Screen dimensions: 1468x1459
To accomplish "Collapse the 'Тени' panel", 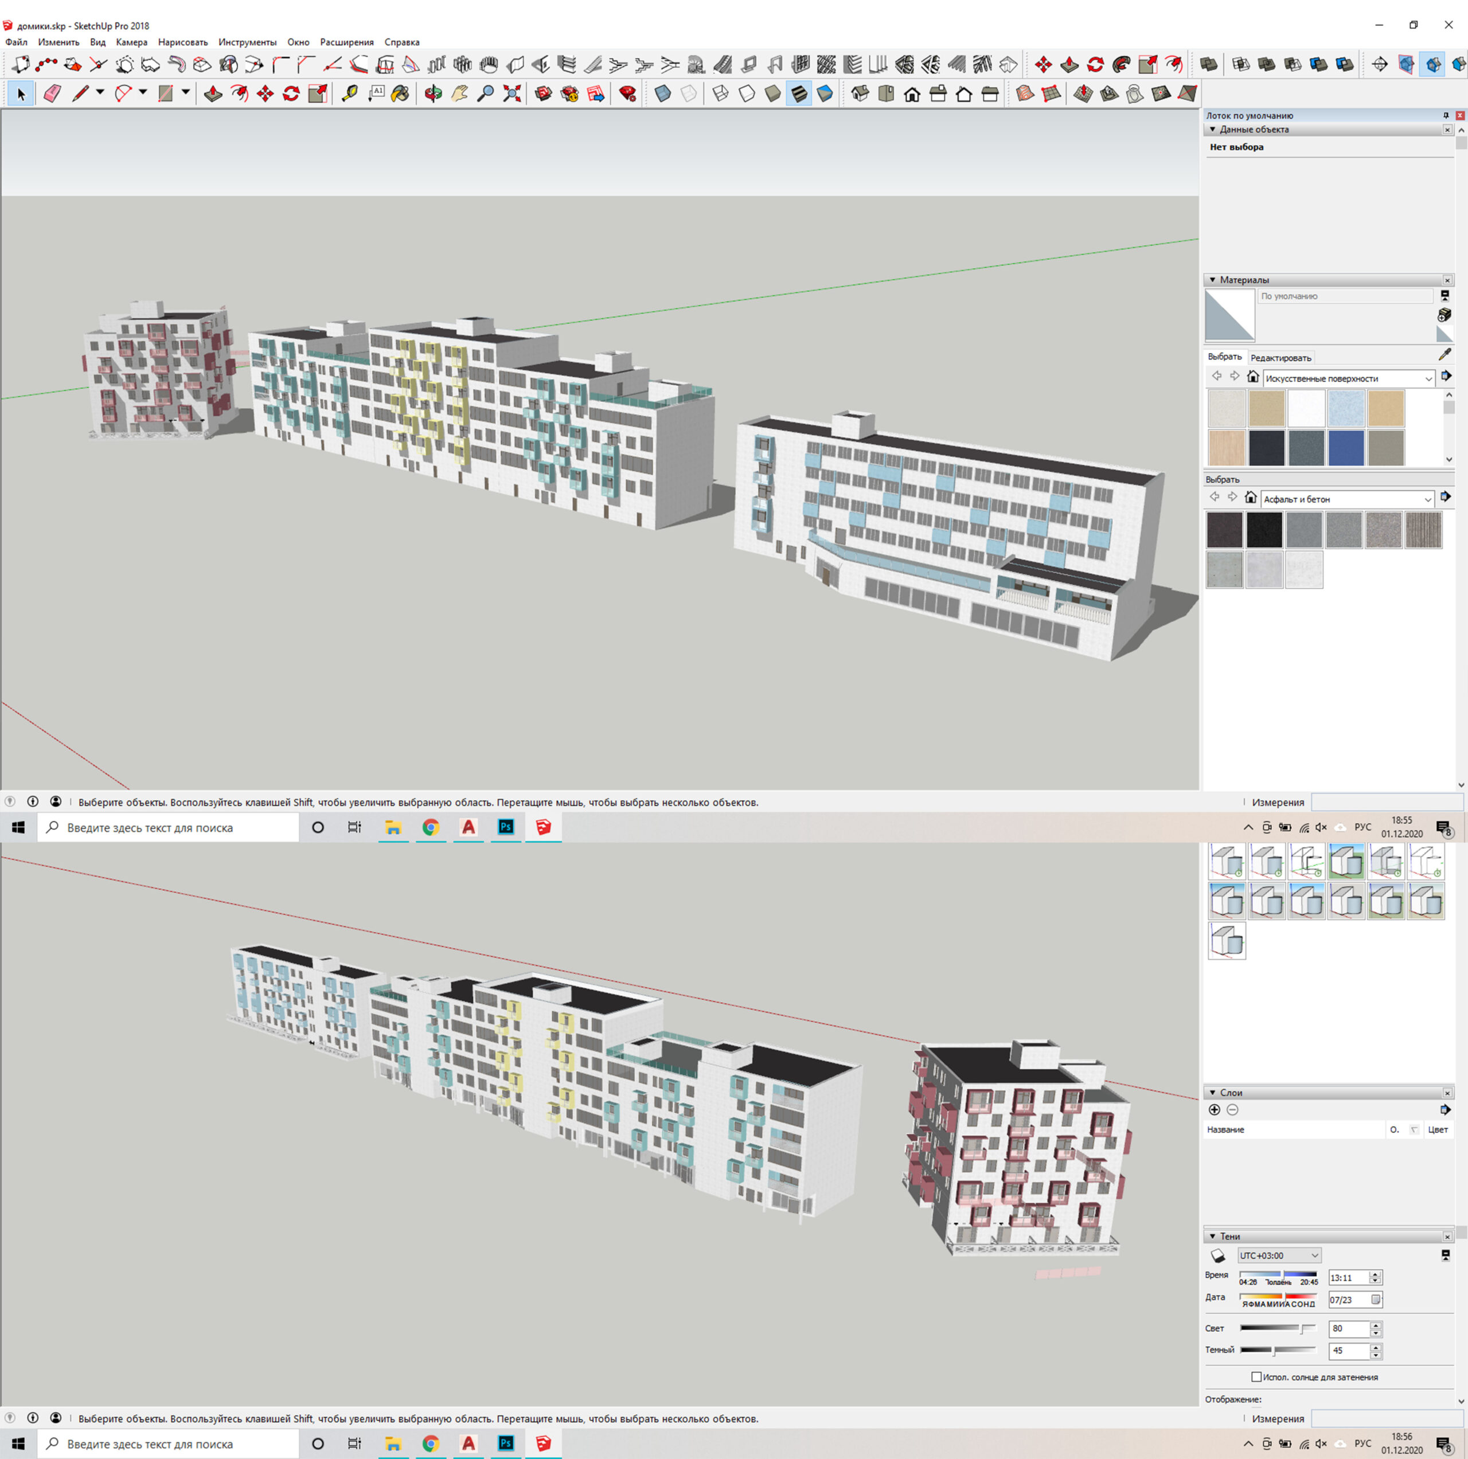I will pyautogui.click(x=1213, y=1237).
